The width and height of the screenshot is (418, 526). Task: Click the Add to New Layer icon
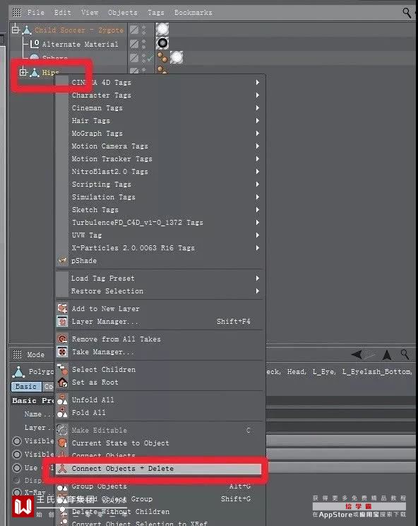(x=62, y=308)
